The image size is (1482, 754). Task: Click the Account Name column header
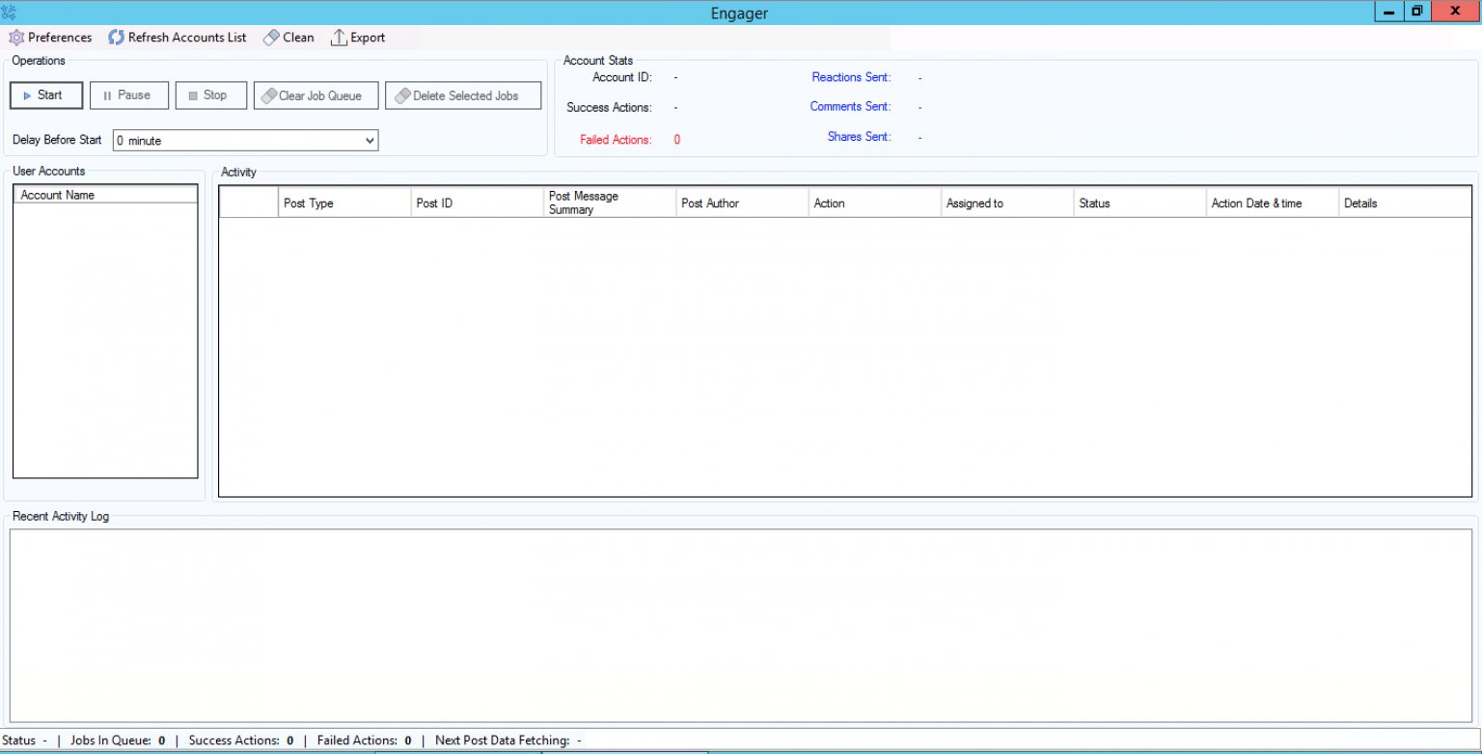(105, 195)
